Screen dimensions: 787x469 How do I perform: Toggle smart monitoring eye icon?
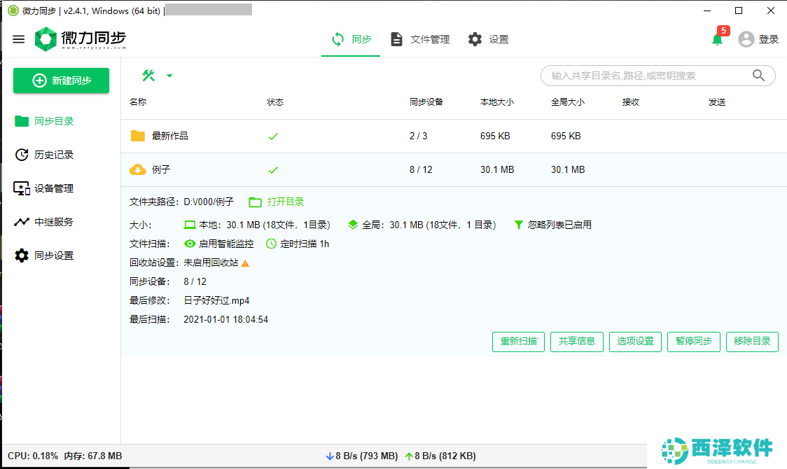point(190,244)
